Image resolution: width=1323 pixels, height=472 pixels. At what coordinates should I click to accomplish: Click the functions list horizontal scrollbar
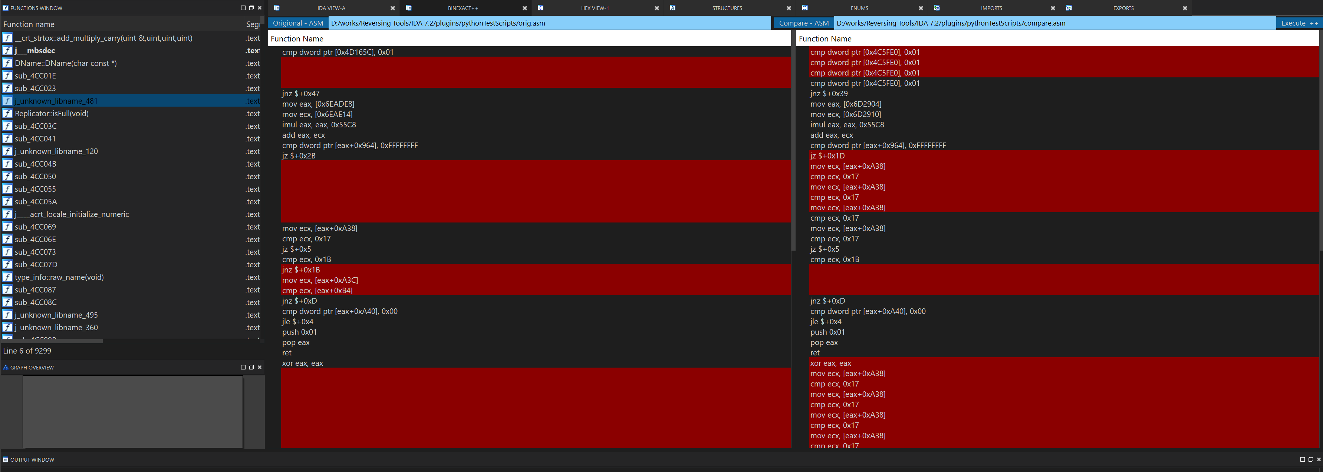coord(51,341)
